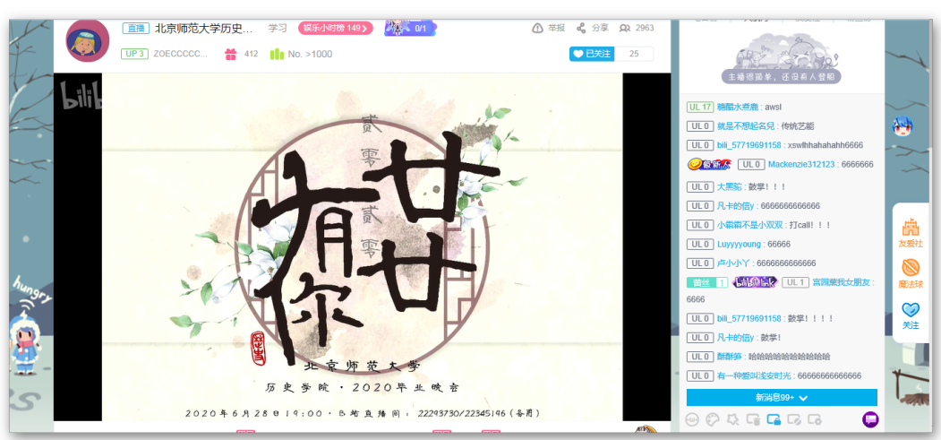941x440 pixels.
Task: Open the 友爱社 sidebar icon
Action: click(x=910, y=232)
